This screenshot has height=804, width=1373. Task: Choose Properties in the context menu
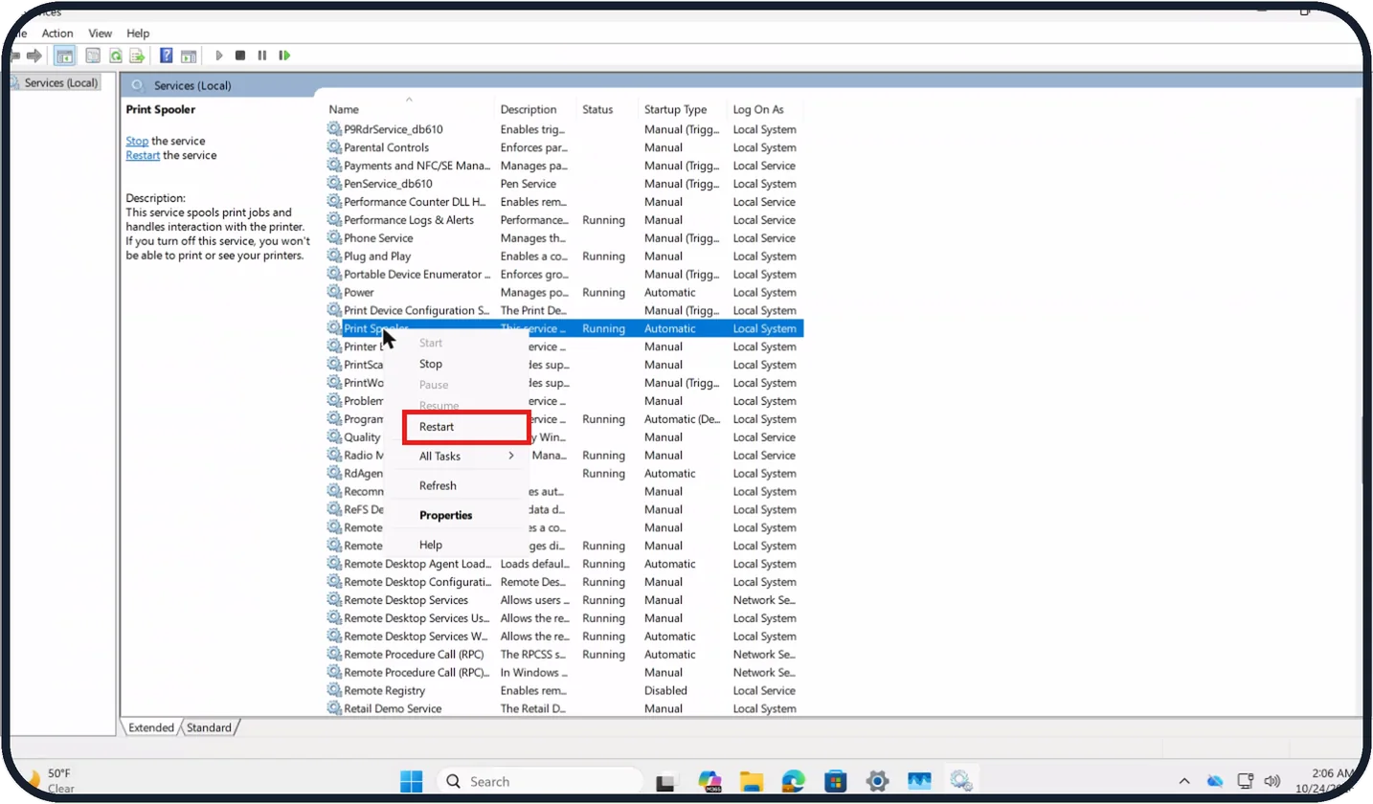[x=457, y=515]
